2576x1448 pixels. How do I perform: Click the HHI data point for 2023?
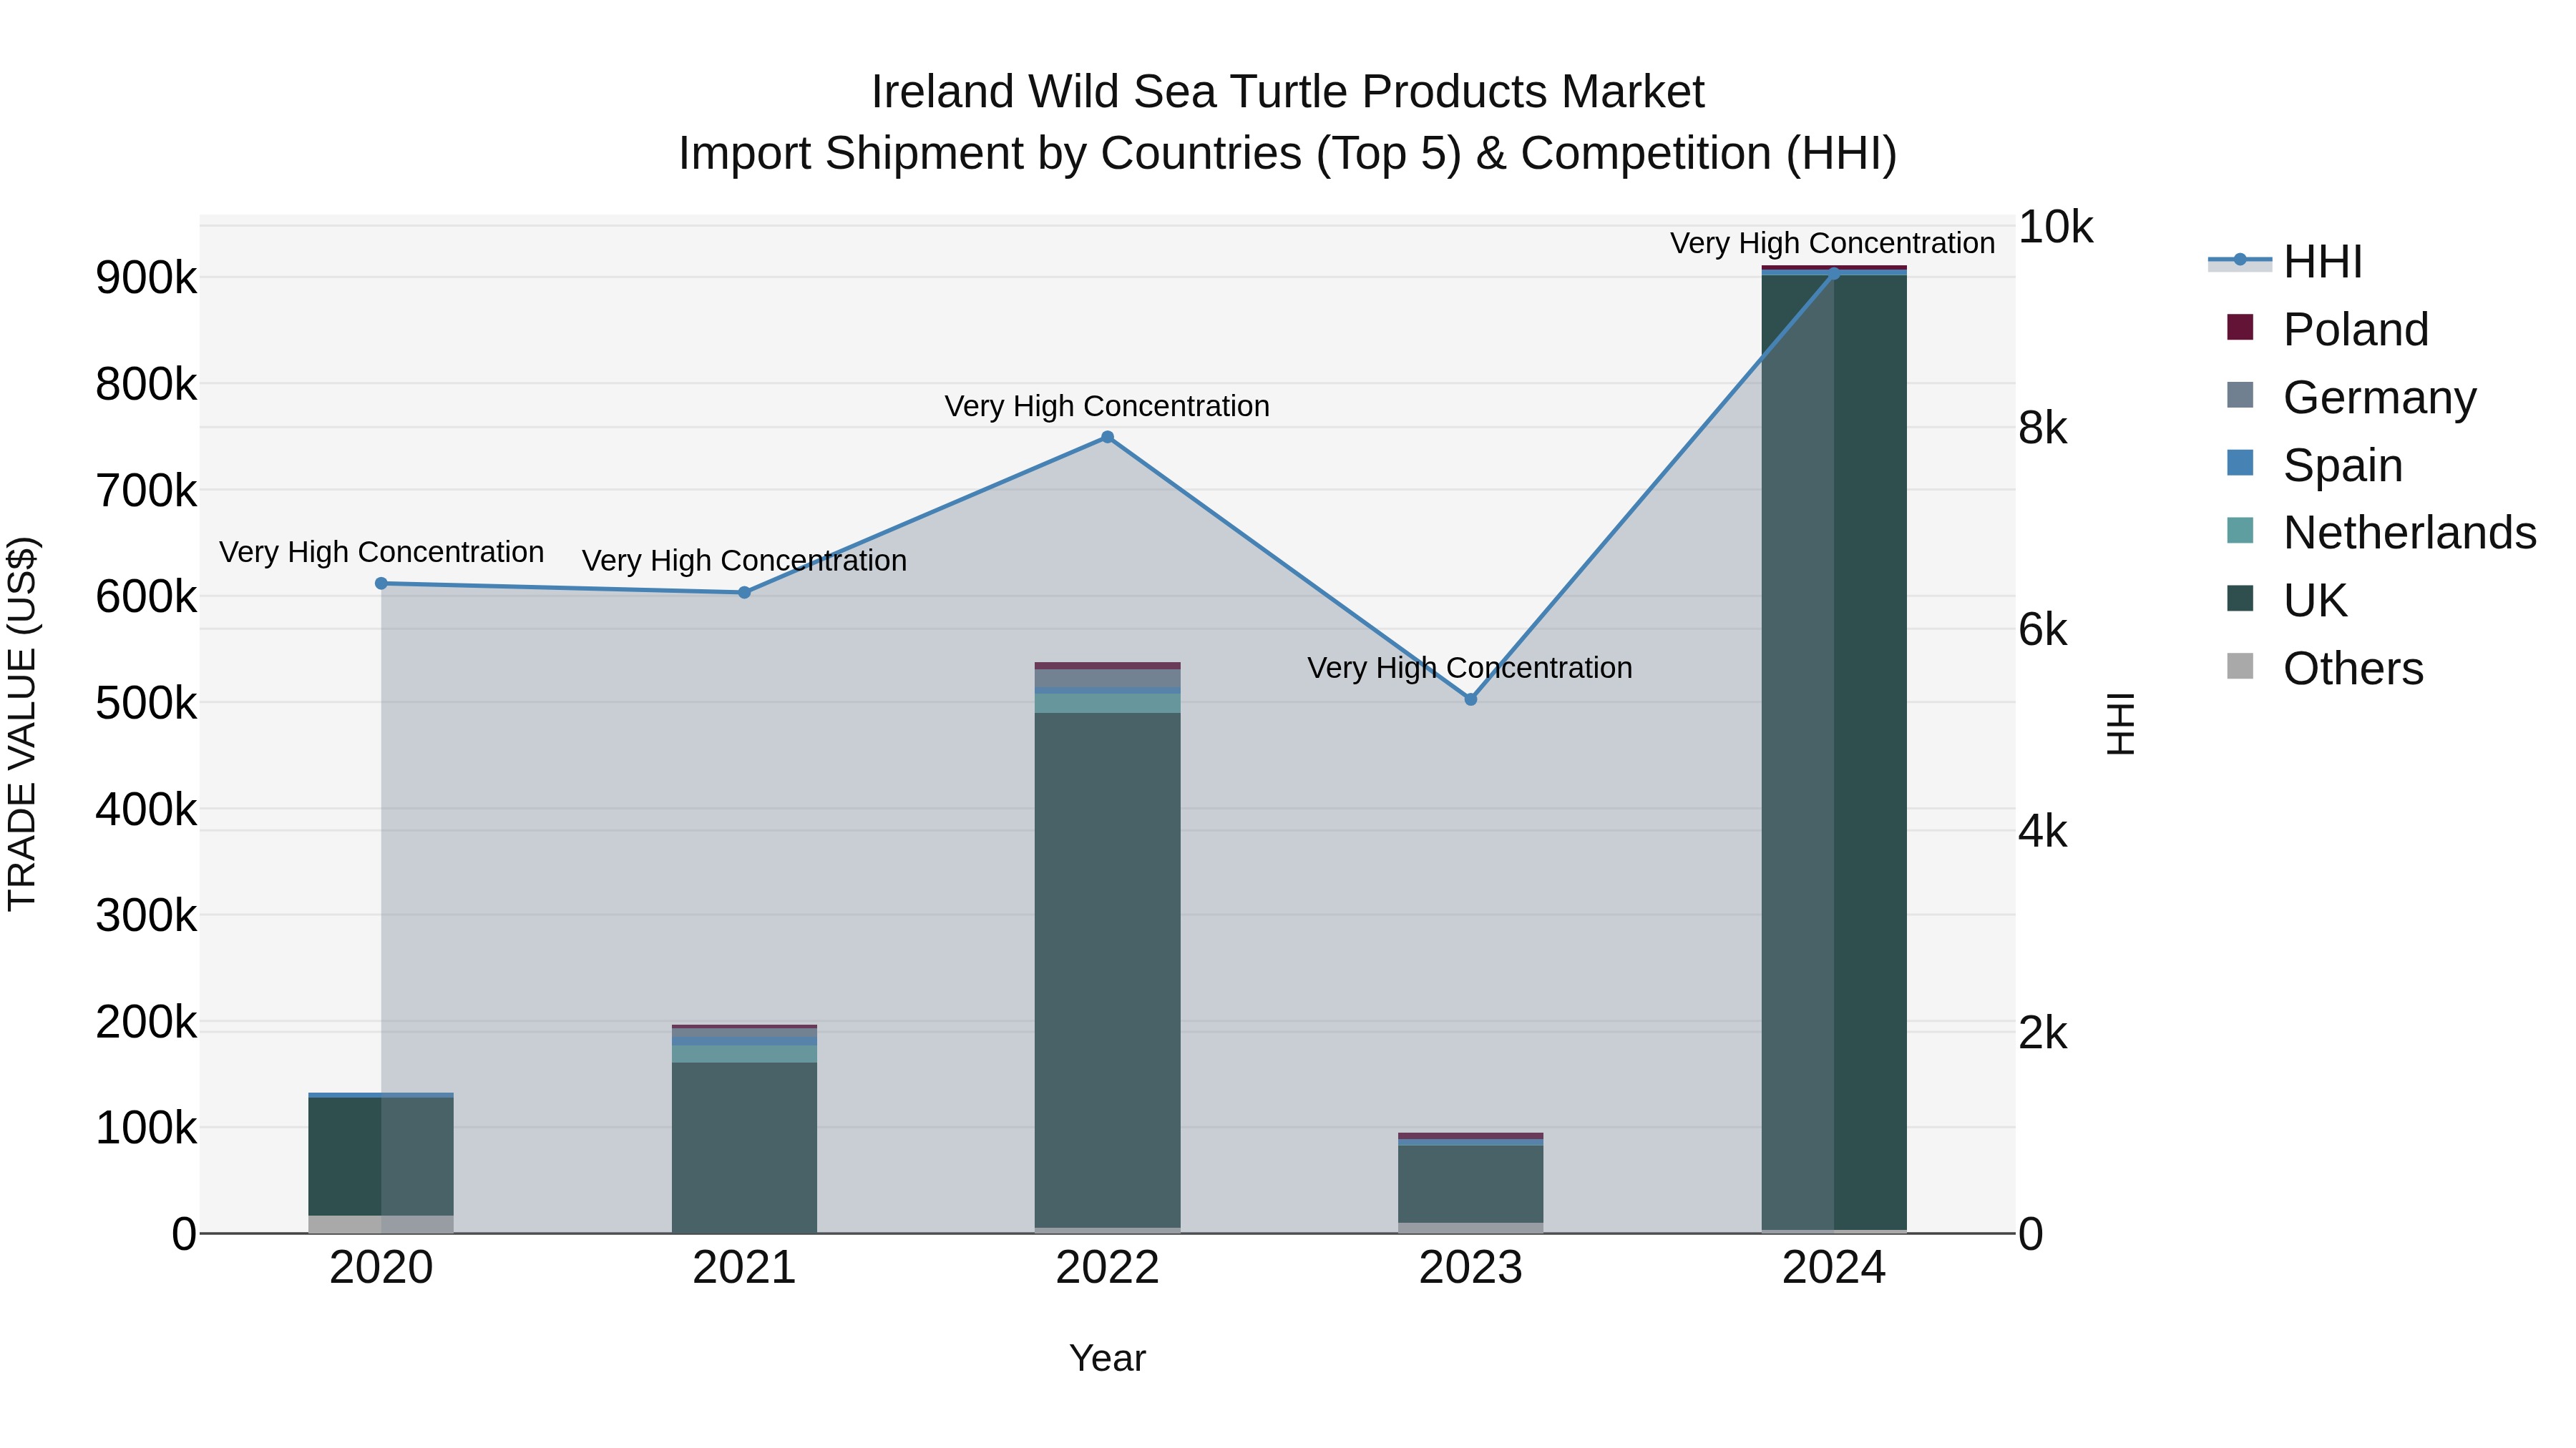point(1471,699)
